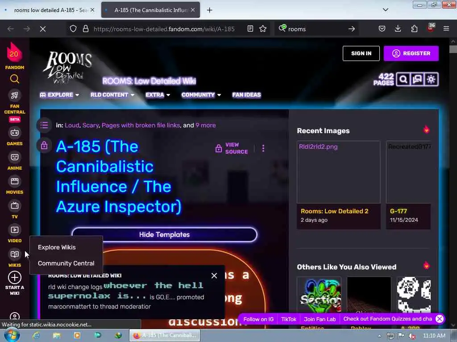Close the change logs notification popup
The width and height of the screenshot is (457, 342).
(214, 276)
